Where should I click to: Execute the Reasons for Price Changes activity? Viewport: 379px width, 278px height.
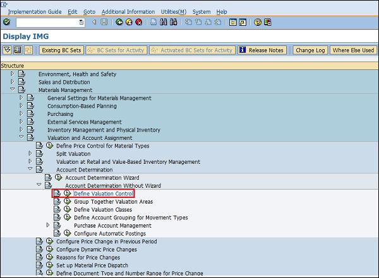click(x=49, y=257)
